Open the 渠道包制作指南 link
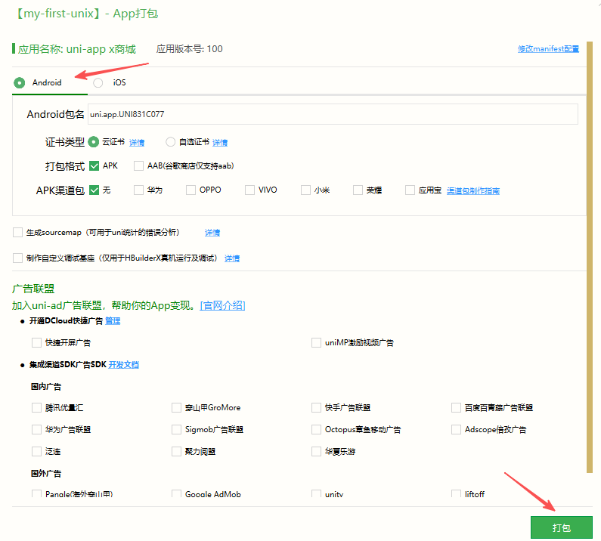The image size is (601, 541). coord(473,191)
